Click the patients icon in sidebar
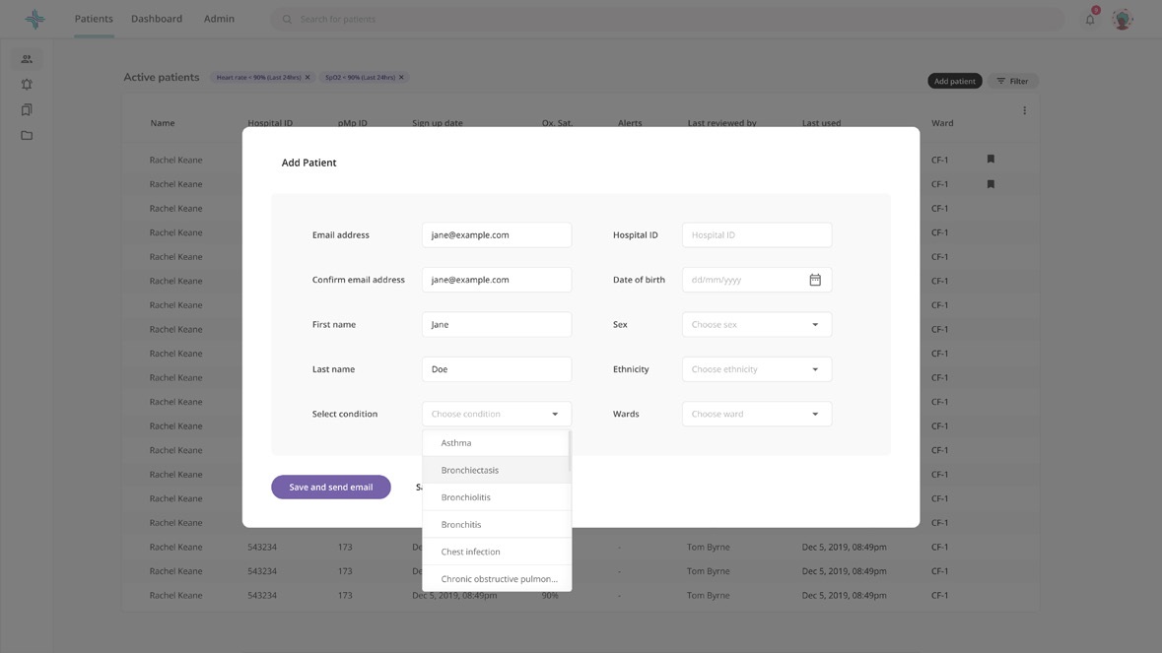This screenshot has width=1162, height=653. coord(27,59)
